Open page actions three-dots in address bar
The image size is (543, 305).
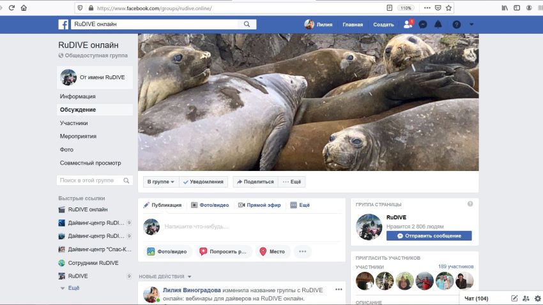pos(427,8)
